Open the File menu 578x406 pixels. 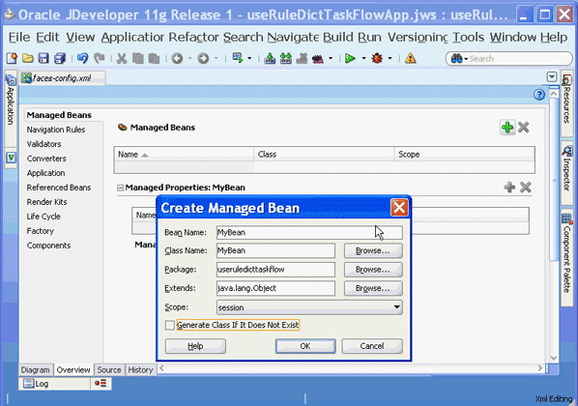click(x=19, y=38)
